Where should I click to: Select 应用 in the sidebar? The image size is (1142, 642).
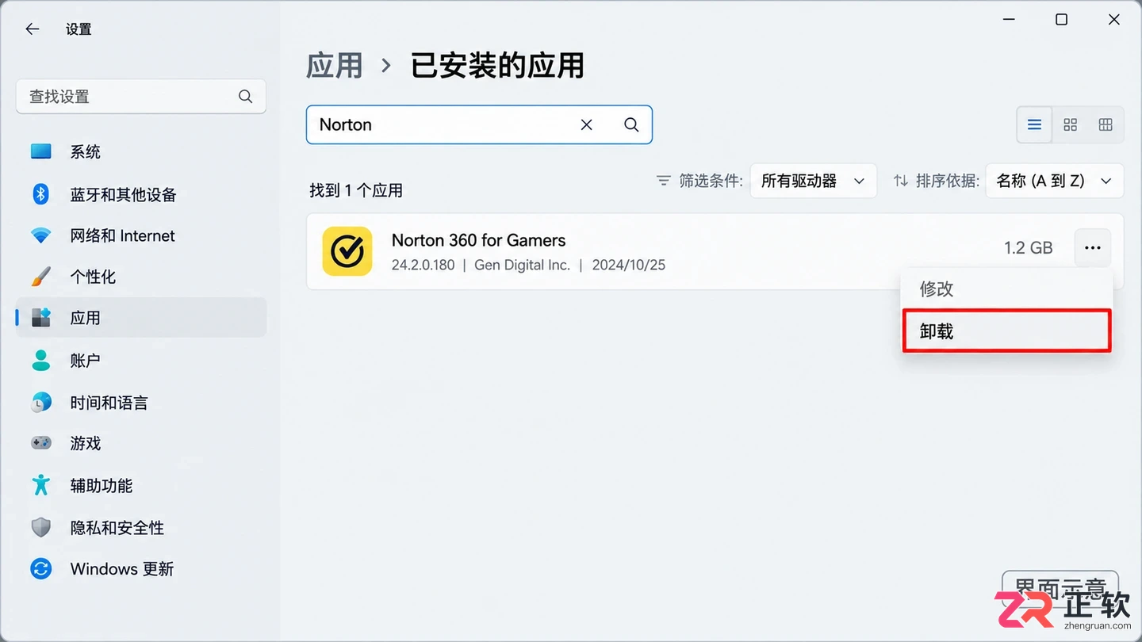(x=141, y=318)
